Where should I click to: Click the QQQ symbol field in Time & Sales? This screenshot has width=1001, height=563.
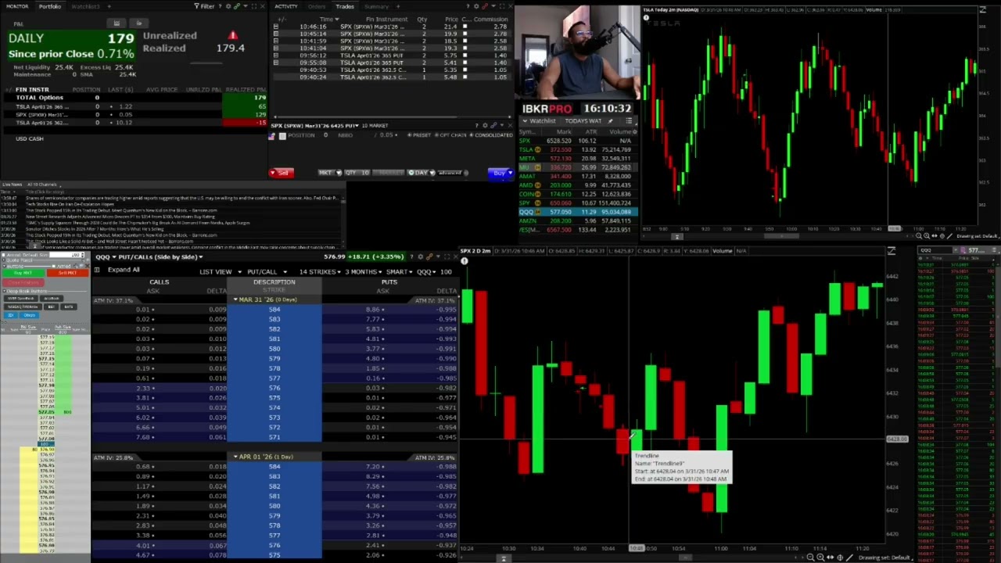[936, 250]
